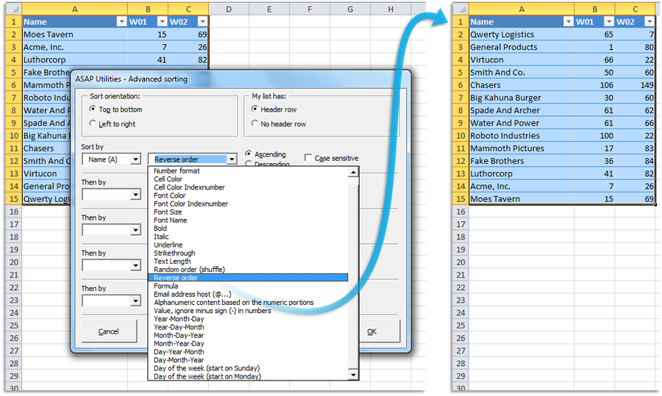662x396 pixels.
Task: Click Acme, Inc. cell in left sheet
Action: [75, 47]
